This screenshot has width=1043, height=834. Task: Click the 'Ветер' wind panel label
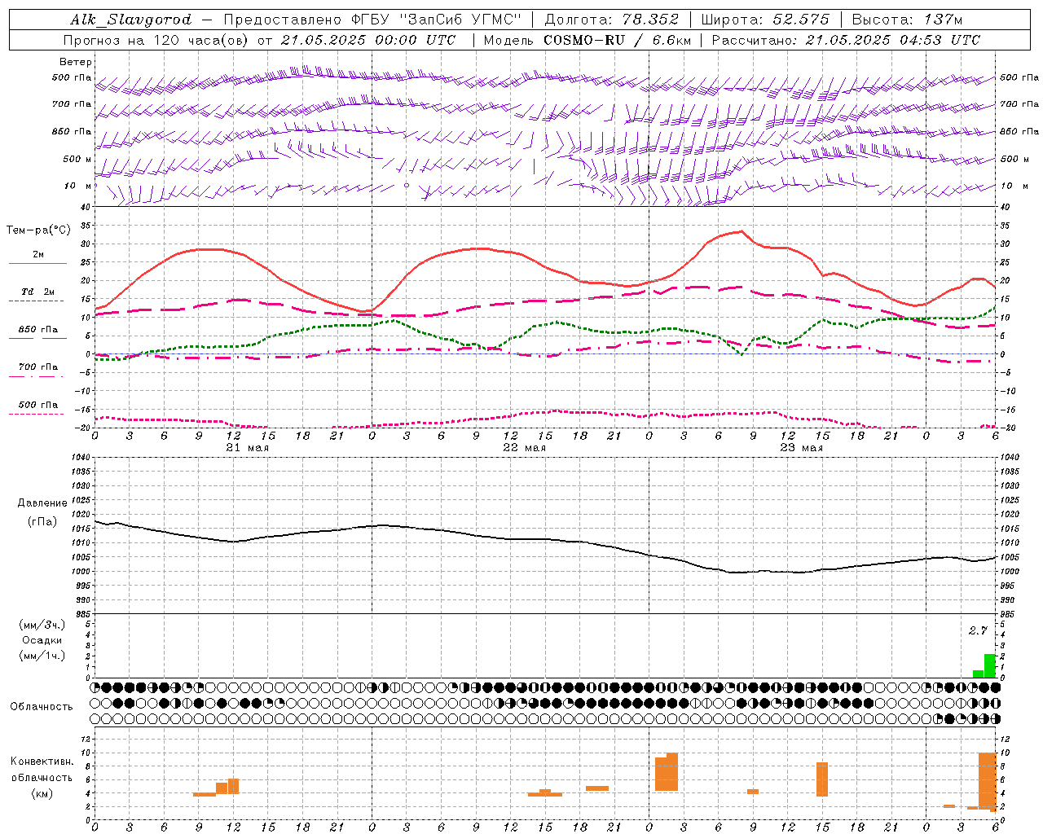click(75, 62)
